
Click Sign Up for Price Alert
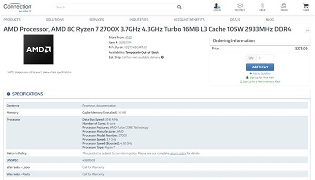(x=260, y=77)
